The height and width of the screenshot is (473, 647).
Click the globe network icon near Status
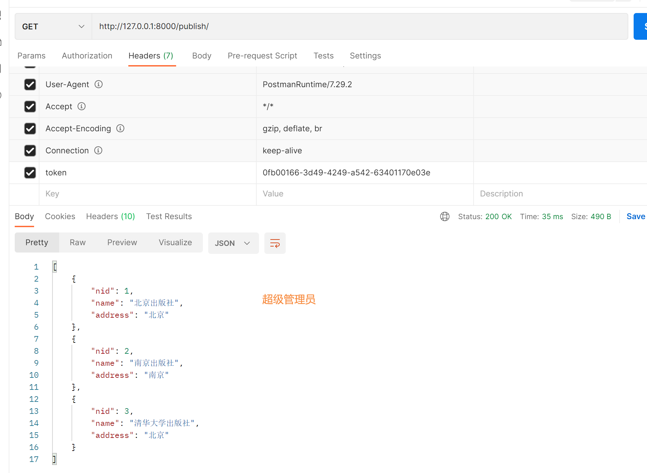pyautogui.click(x=444, y=216)
